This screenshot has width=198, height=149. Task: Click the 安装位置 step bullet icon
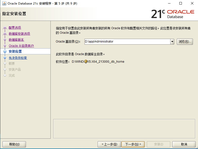(x=5, y=51)
